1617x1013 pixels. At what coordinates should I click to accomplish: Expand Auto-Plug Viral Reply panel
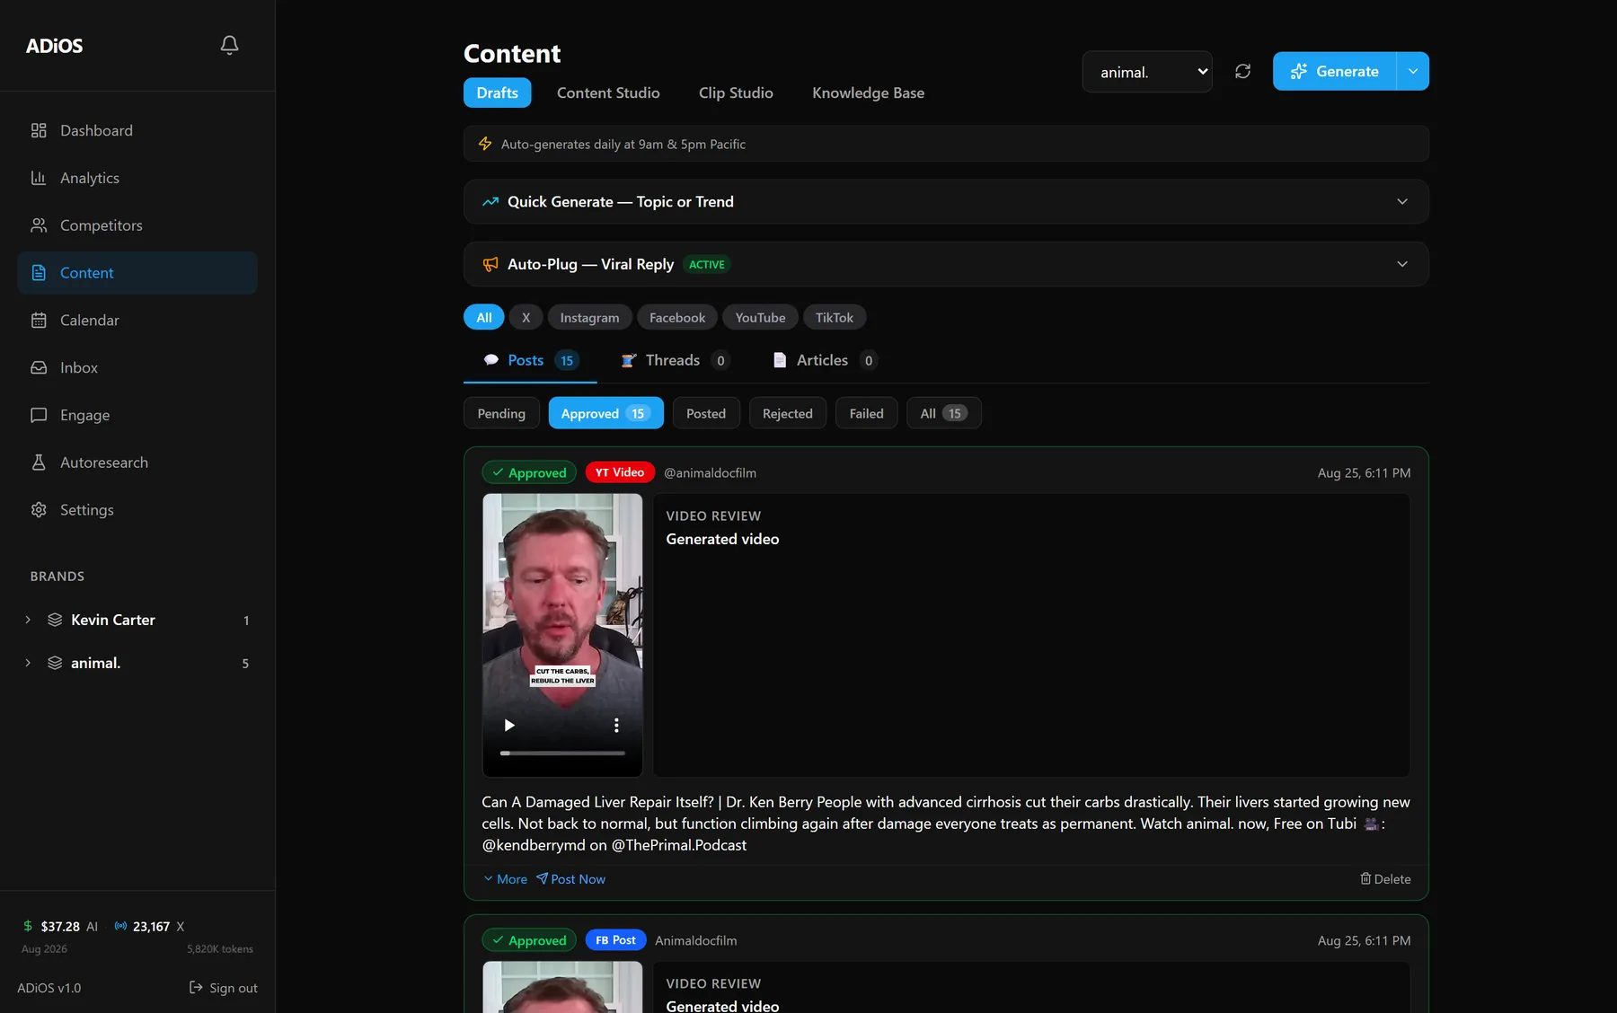[946, 264]
